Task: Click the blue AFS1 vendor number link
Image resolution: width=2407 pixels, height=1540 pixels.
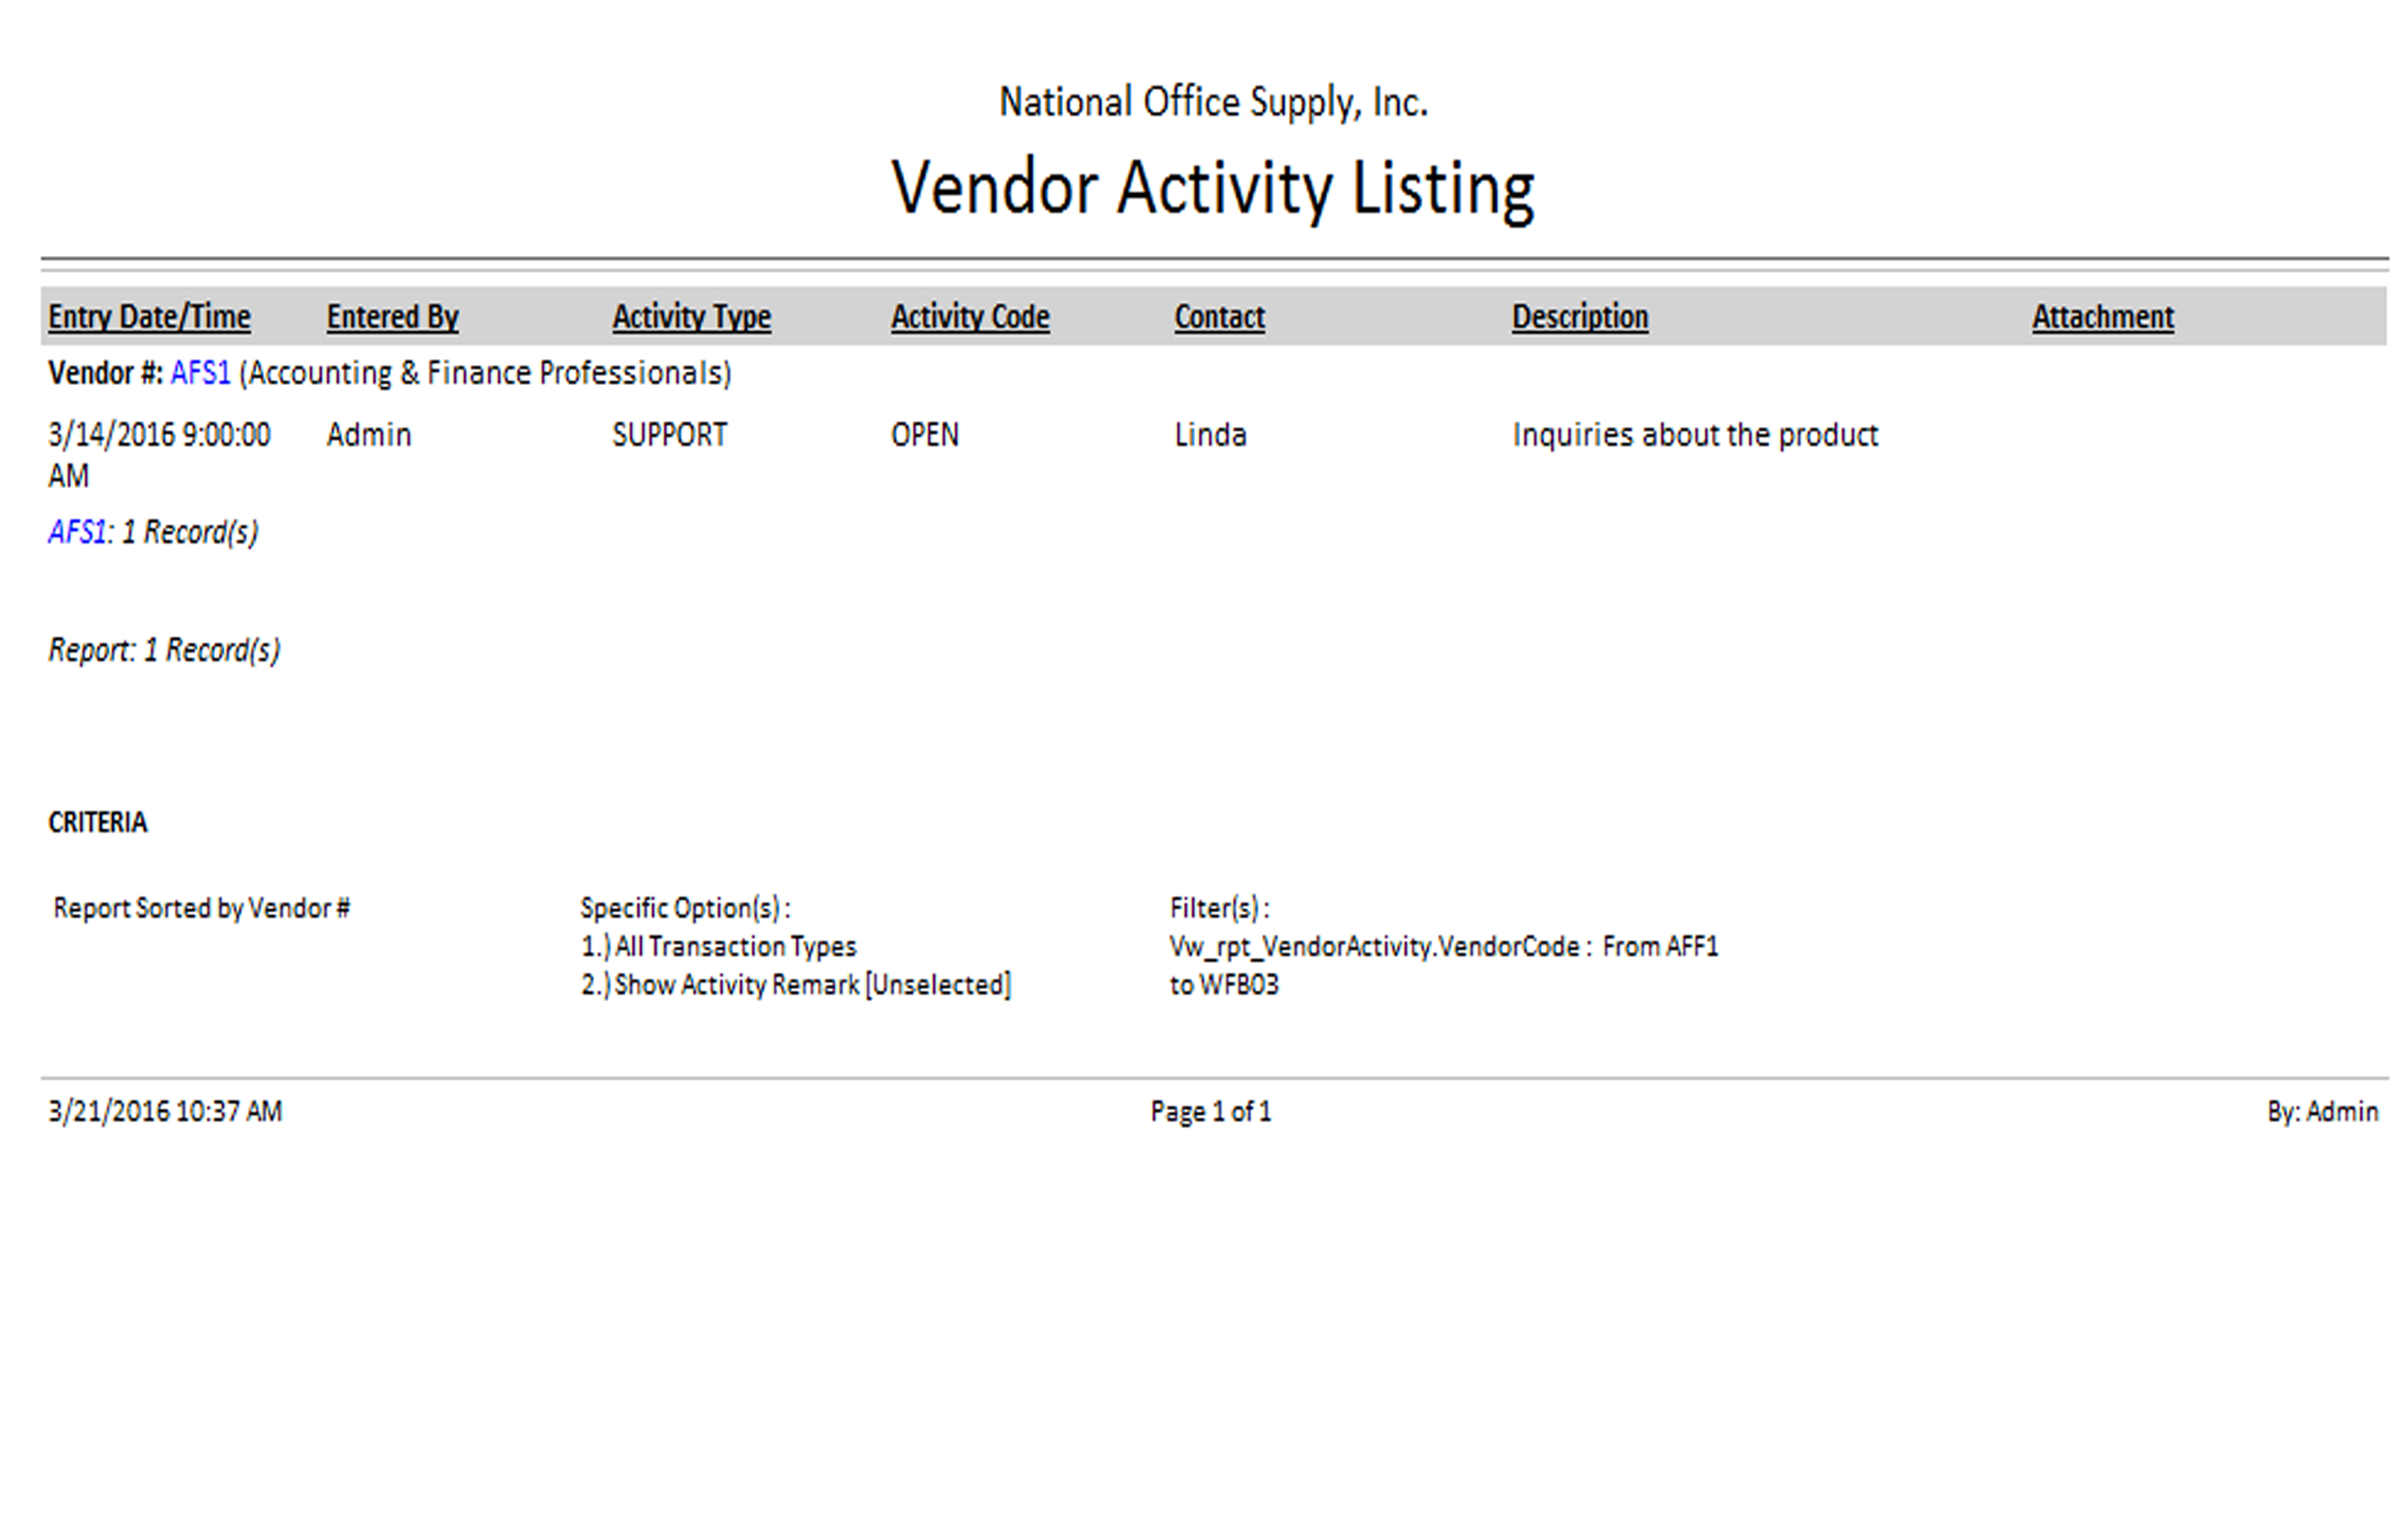Action: point(200,373)
